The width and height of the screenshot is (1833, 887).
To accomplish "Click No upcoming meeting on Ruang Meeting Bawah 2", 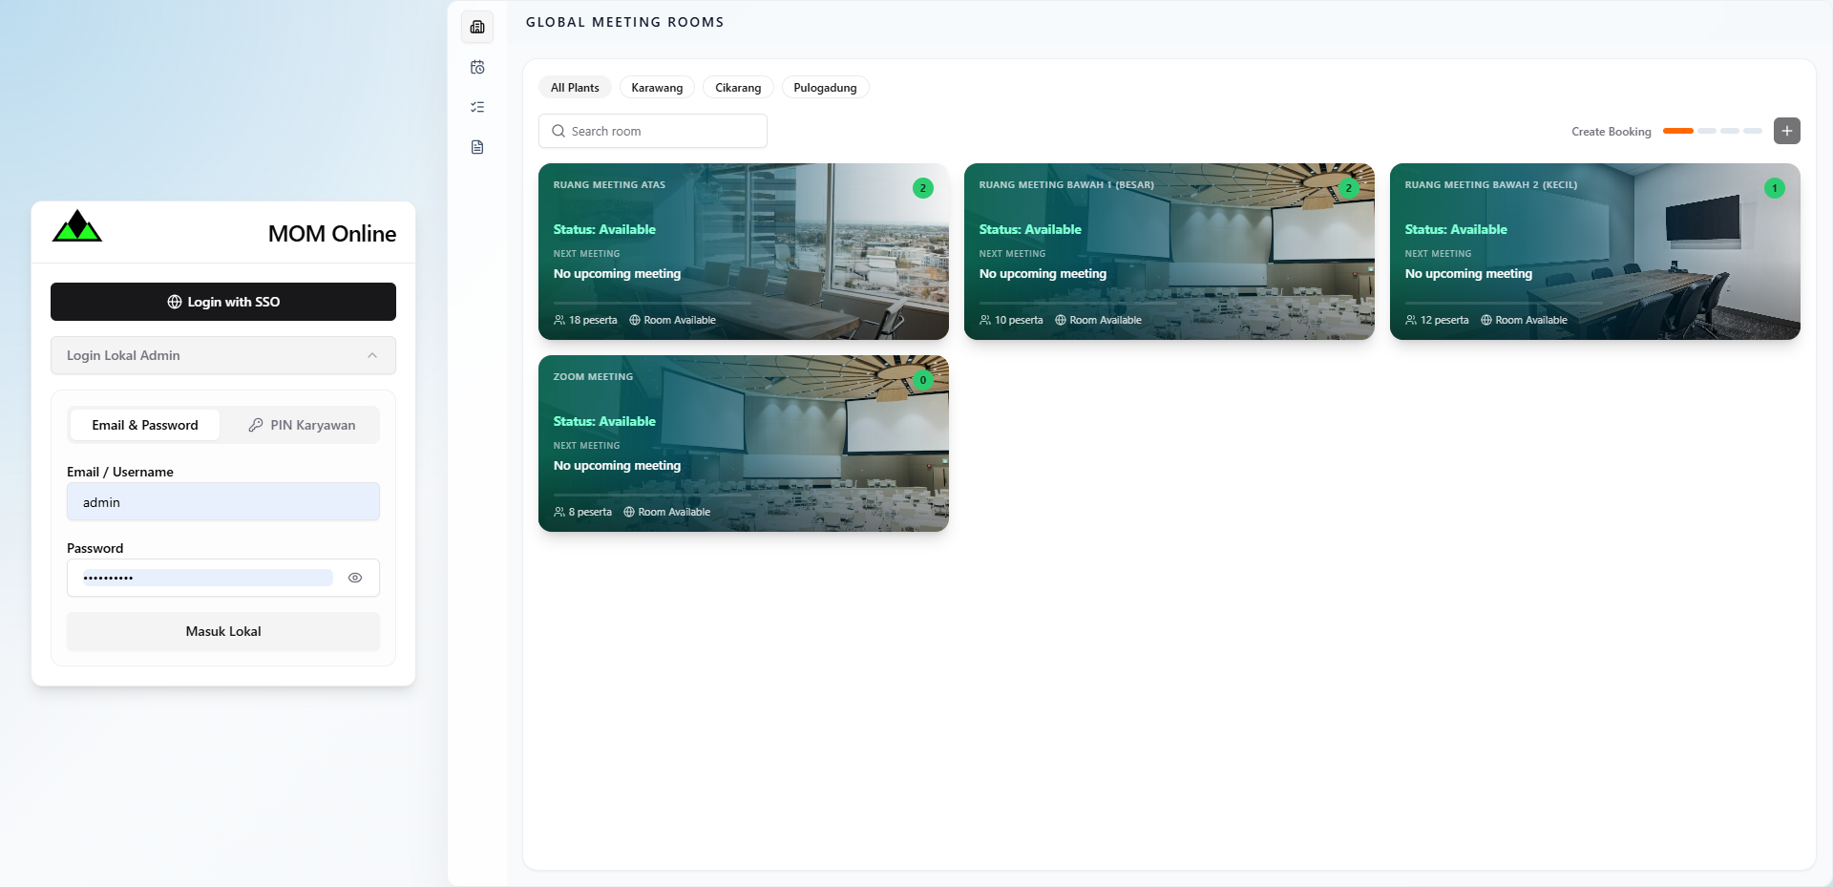I will (1468, 273).
